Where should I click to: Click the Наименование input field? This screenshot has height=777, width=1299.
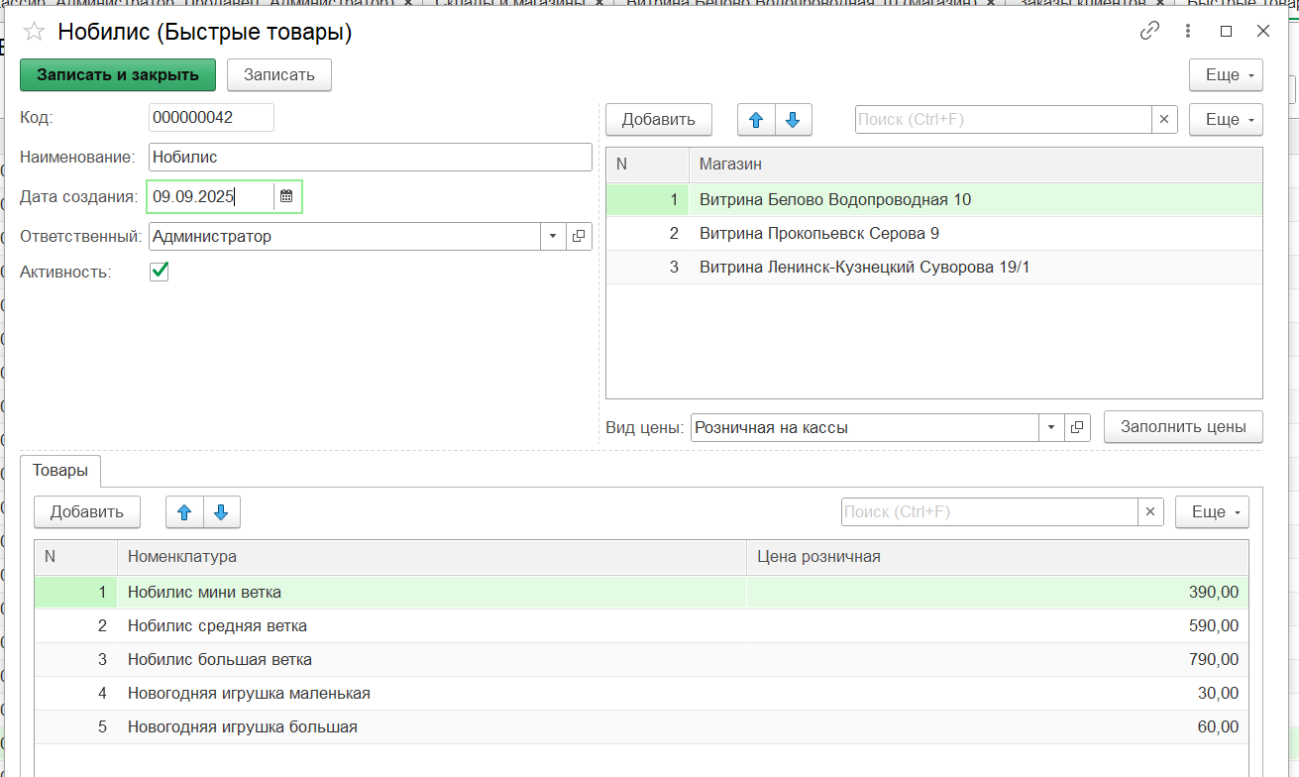pyautogui.click(x=370, y=157)
